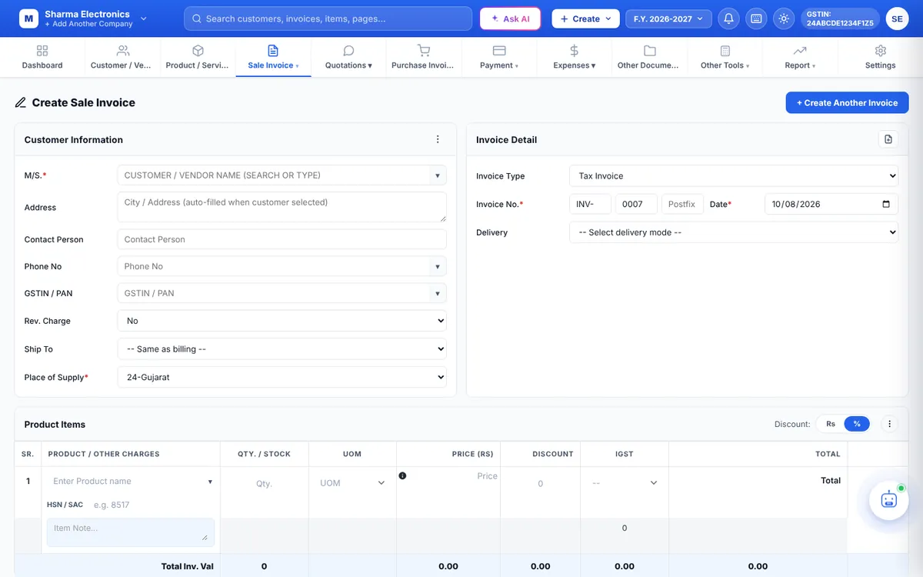Open the GSTIN / PAN dropdown arrow
Image resolution: width=923 pixels, height=577 pixels.
(437, 293)
